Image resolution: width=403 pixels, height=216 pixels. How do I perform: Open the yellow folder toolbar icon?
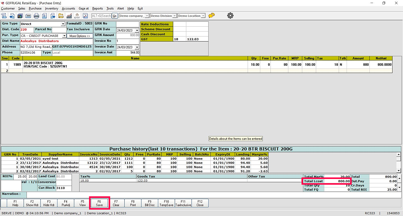pyautogui.click(x=61, y=16)
